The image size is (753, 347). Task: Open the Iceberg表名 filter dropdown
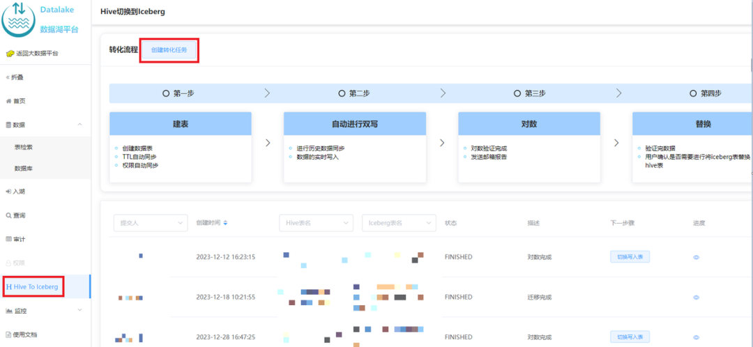click(x=399, y=223)
